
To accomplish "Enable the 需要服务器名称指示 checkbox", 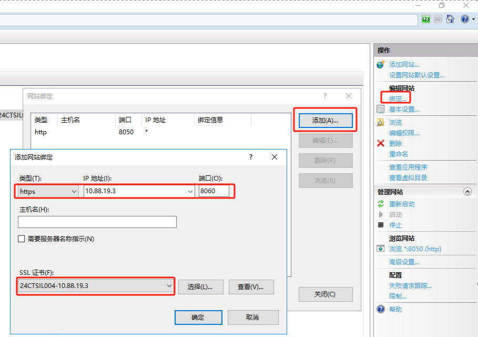I will click(22, 239).
